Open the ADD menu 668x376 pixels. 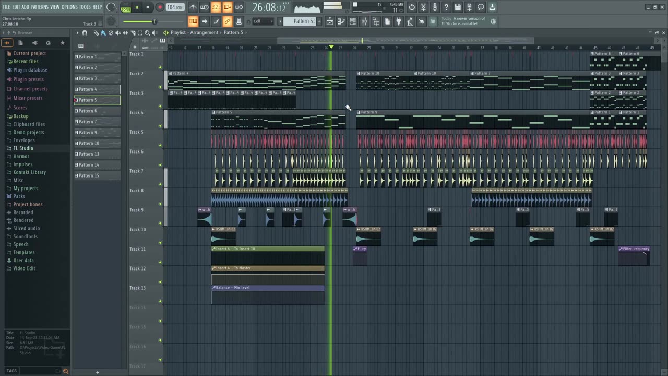26,7
